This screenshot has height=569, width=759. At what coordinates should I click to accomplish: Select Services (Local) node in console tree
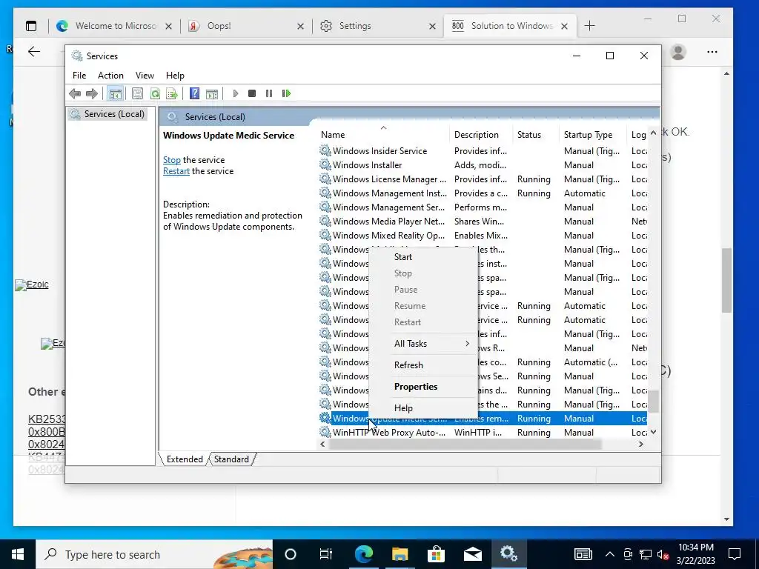[x=107, y=113]
